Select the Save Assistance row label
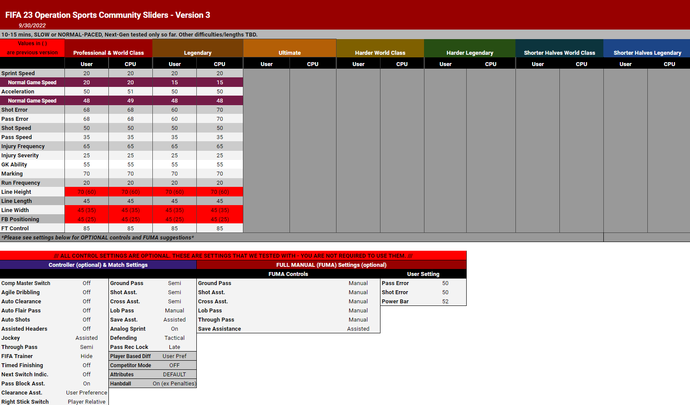This screenshot has height=405, width=690. 219,329
